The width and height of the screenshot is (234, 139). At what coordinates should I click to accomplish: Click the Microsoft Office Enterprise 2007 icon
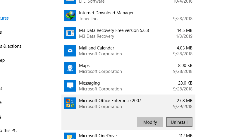coord(70,103)
